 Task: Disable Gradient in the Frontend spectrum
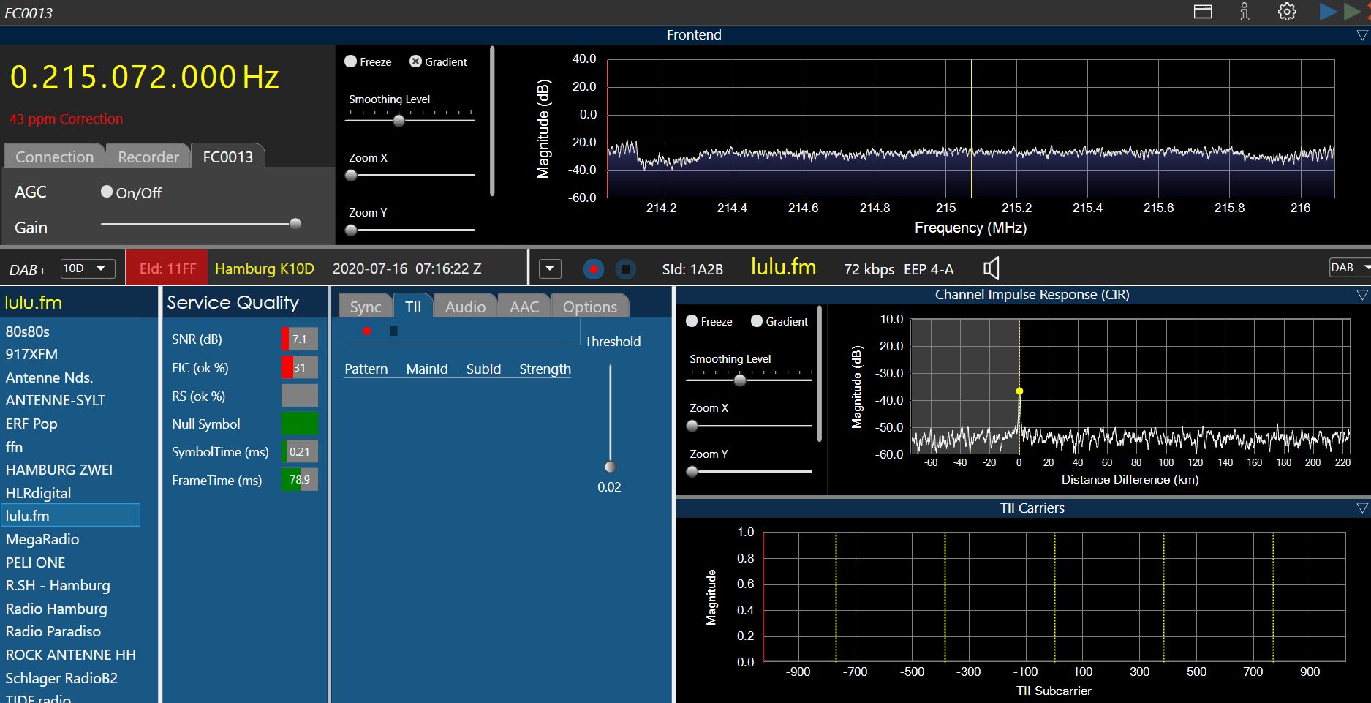click(416, 61)
